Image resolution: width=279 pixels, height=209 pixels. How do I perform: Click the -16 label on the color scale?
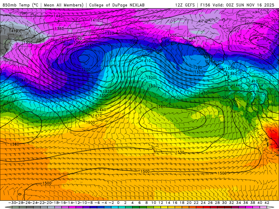[62, 203]
